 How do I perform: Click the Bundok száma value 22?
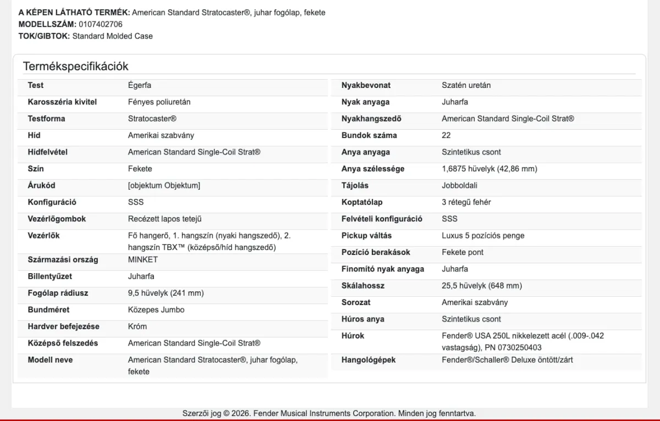[x=446, y=135]
